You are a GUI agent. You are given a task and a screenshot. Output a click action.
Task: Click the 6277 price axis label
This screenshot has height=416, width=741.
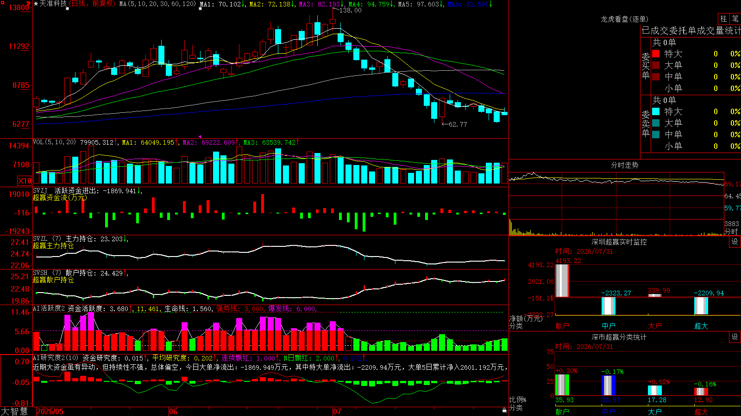tap(21, 124)
